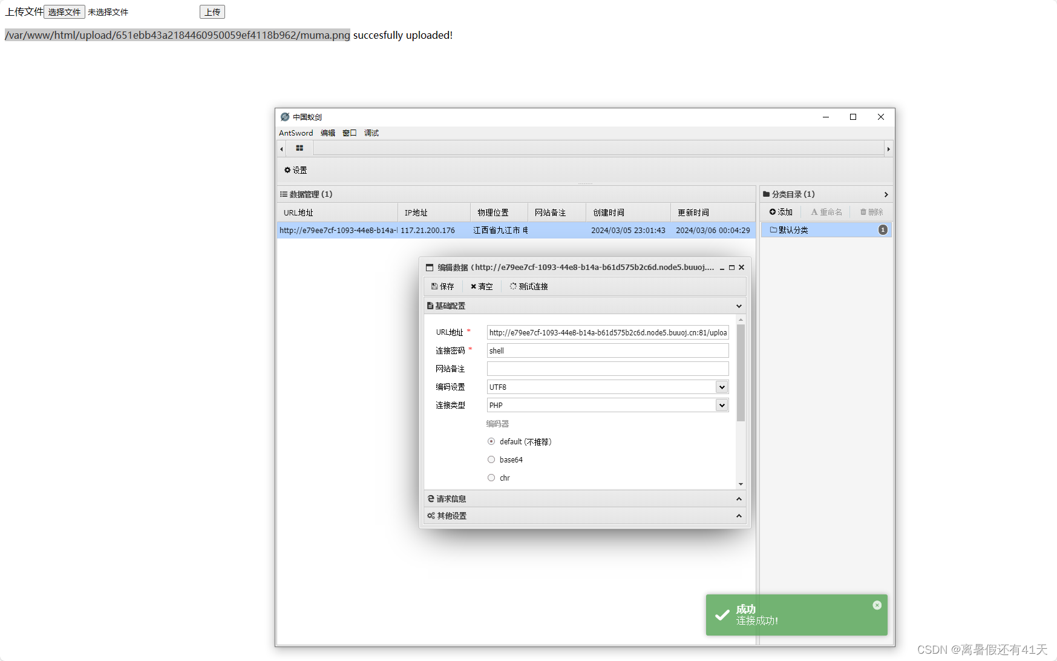Image resolution: width=1057 pixels, height=661 pixels.
Task: Open the 编码设置 UTF8 dropdown
Action: point(721,387)
